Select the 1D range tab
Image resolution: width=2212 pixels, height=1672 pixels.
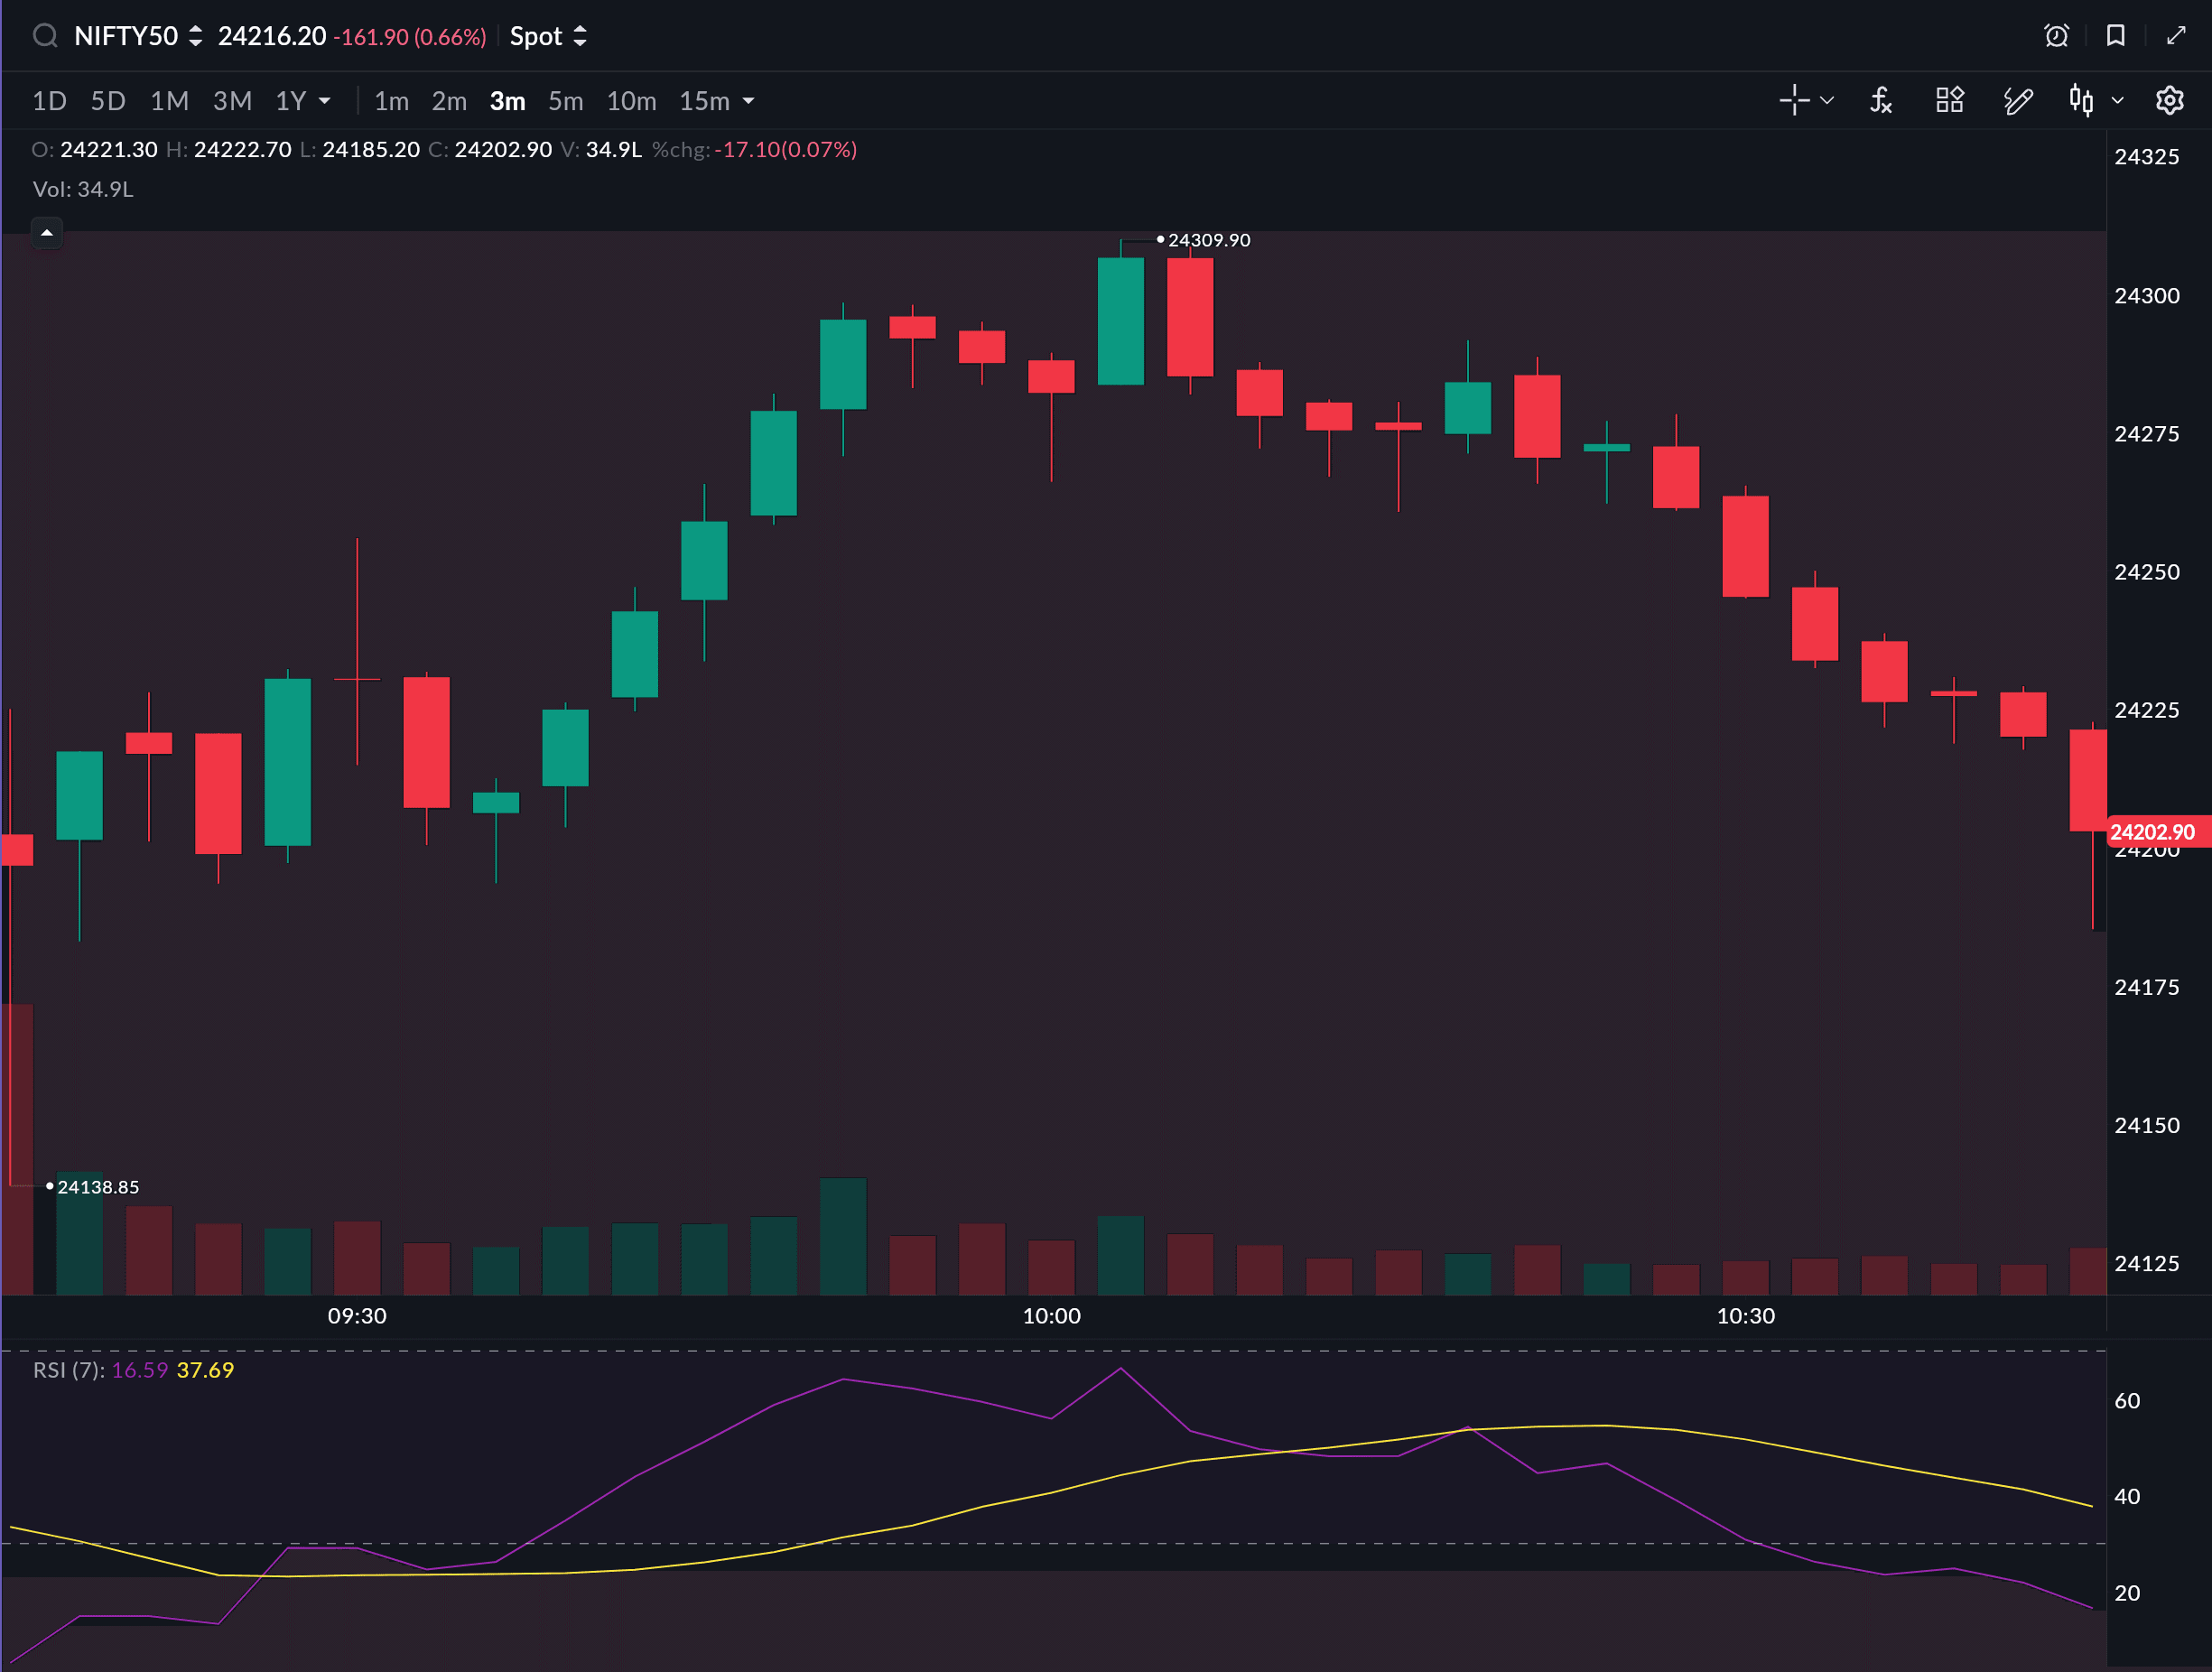[x=49, y=102]
